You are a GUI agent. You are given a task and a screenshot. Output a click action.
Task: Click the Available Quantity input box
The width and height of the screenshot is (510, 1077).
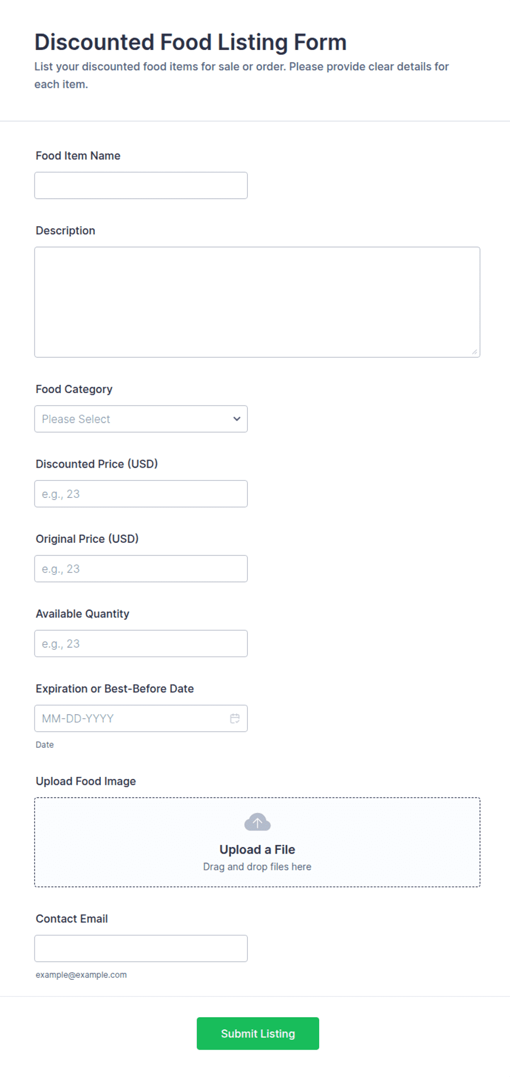click(141, 644)
